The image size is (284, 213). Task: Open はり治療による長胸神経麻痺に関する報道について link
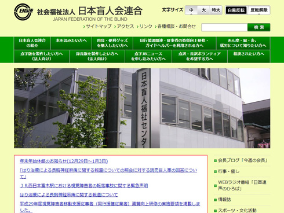point(69,195)
